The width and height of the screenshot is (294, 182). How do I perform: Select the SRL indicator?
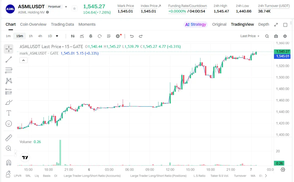[28, 176]
